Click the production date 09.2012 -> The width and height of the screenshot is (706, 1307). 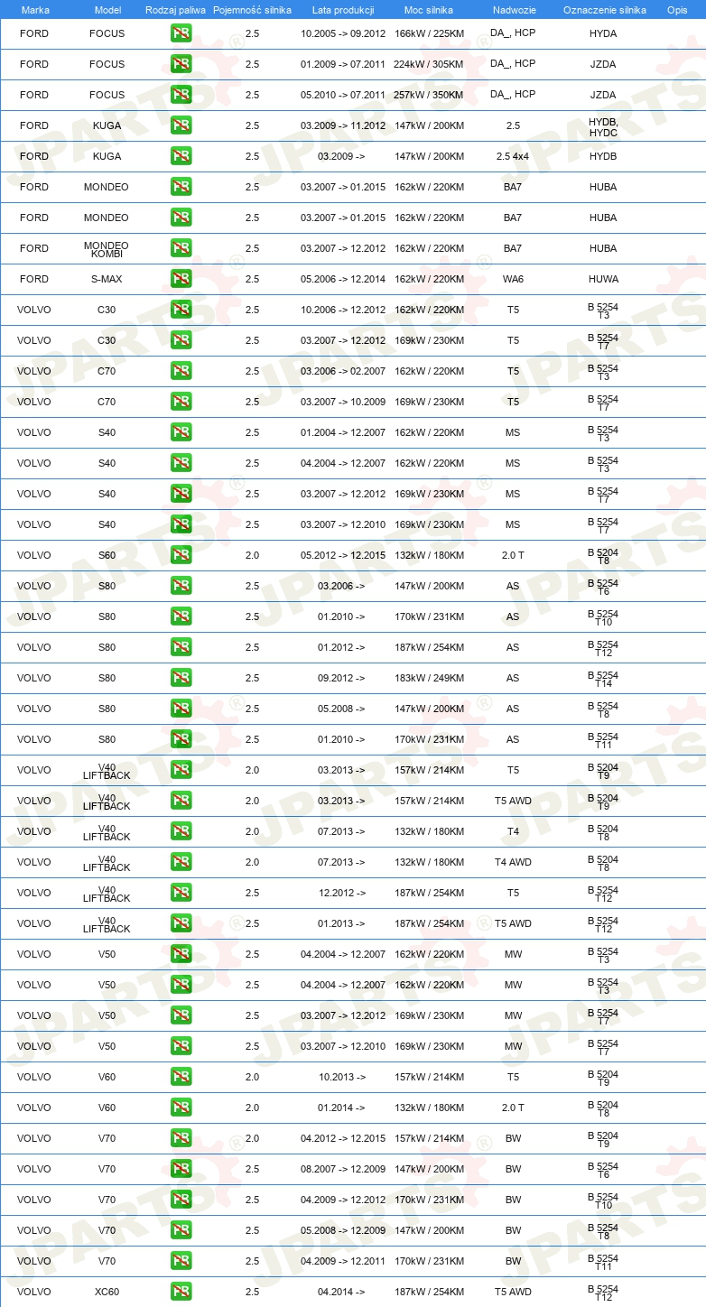(x=341, y=678)
